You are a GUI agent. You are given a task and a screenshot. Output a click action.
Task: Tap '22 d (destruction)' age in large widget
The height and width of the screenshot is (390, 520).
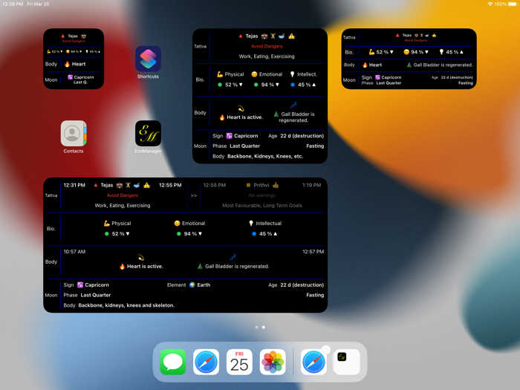tap(302, 285)
